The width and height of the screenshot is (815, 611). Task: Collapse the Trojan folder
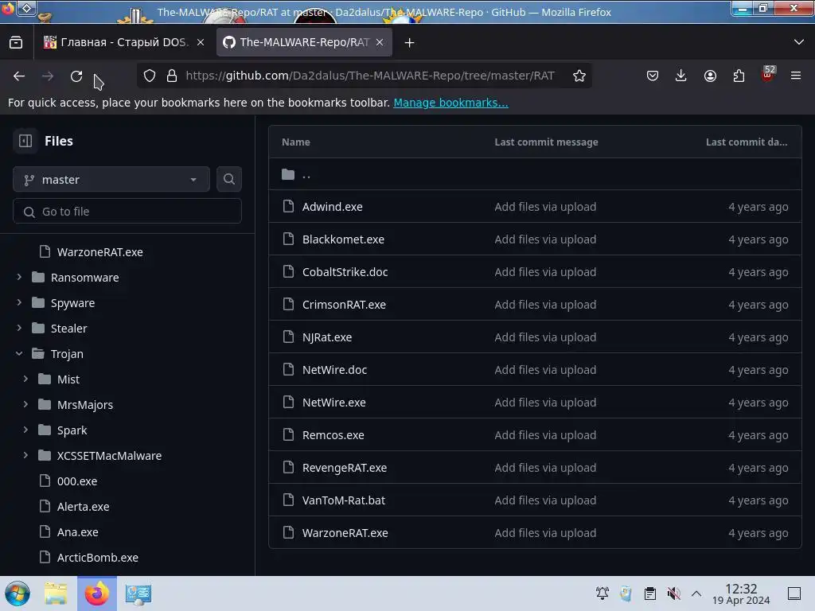point(19,353)
